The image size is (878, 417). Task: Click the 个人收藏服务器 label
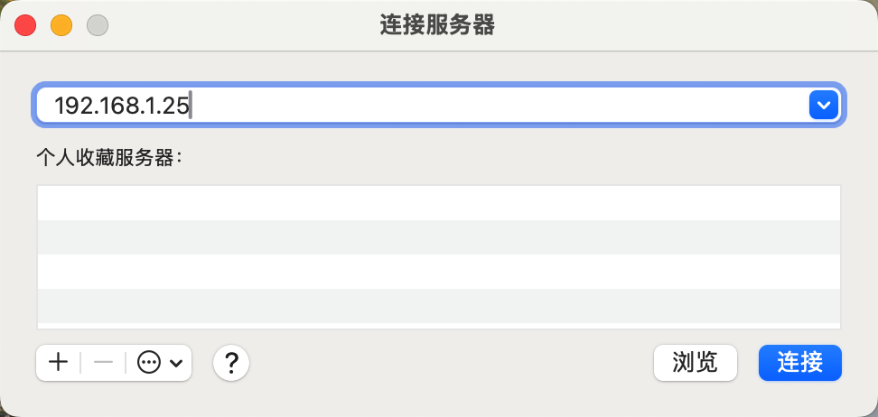108,158
